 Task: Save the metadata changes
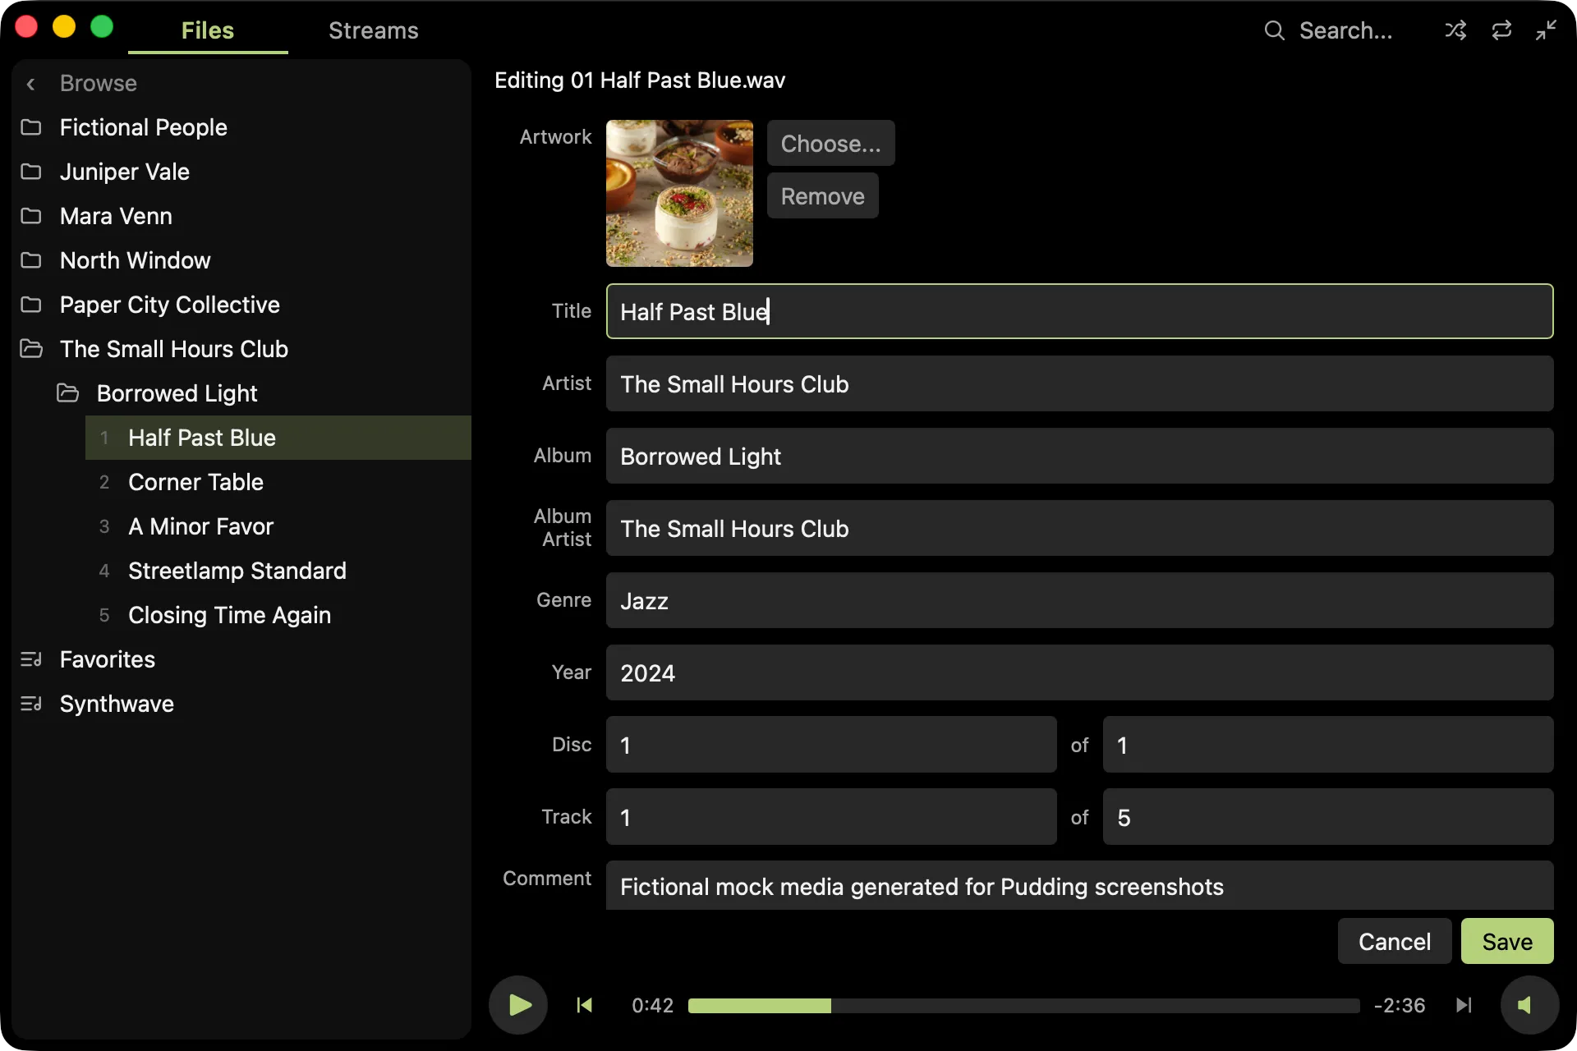[1507, 941]
